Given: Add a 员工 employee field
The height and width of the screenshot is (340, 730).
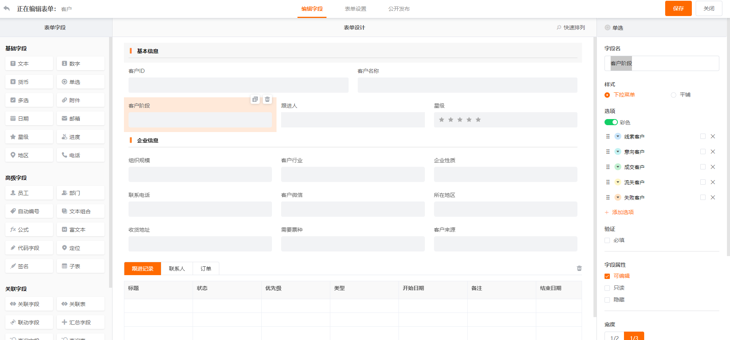Looking at the screenshot, I should [29, 193].
